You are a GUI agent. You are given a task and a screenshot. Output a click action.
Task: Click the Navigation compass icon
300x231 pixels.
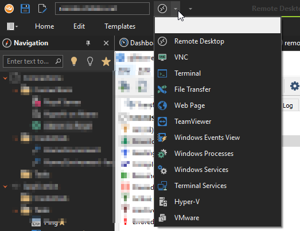tap(7, 43)
